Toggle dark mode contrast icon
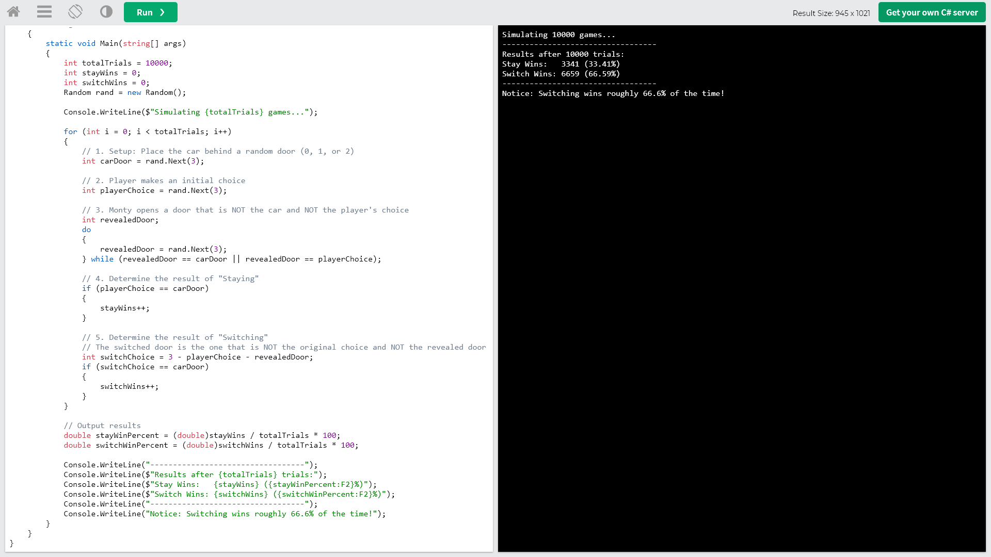The width and height of the screenshot is (991, 557). coord(106,11)
